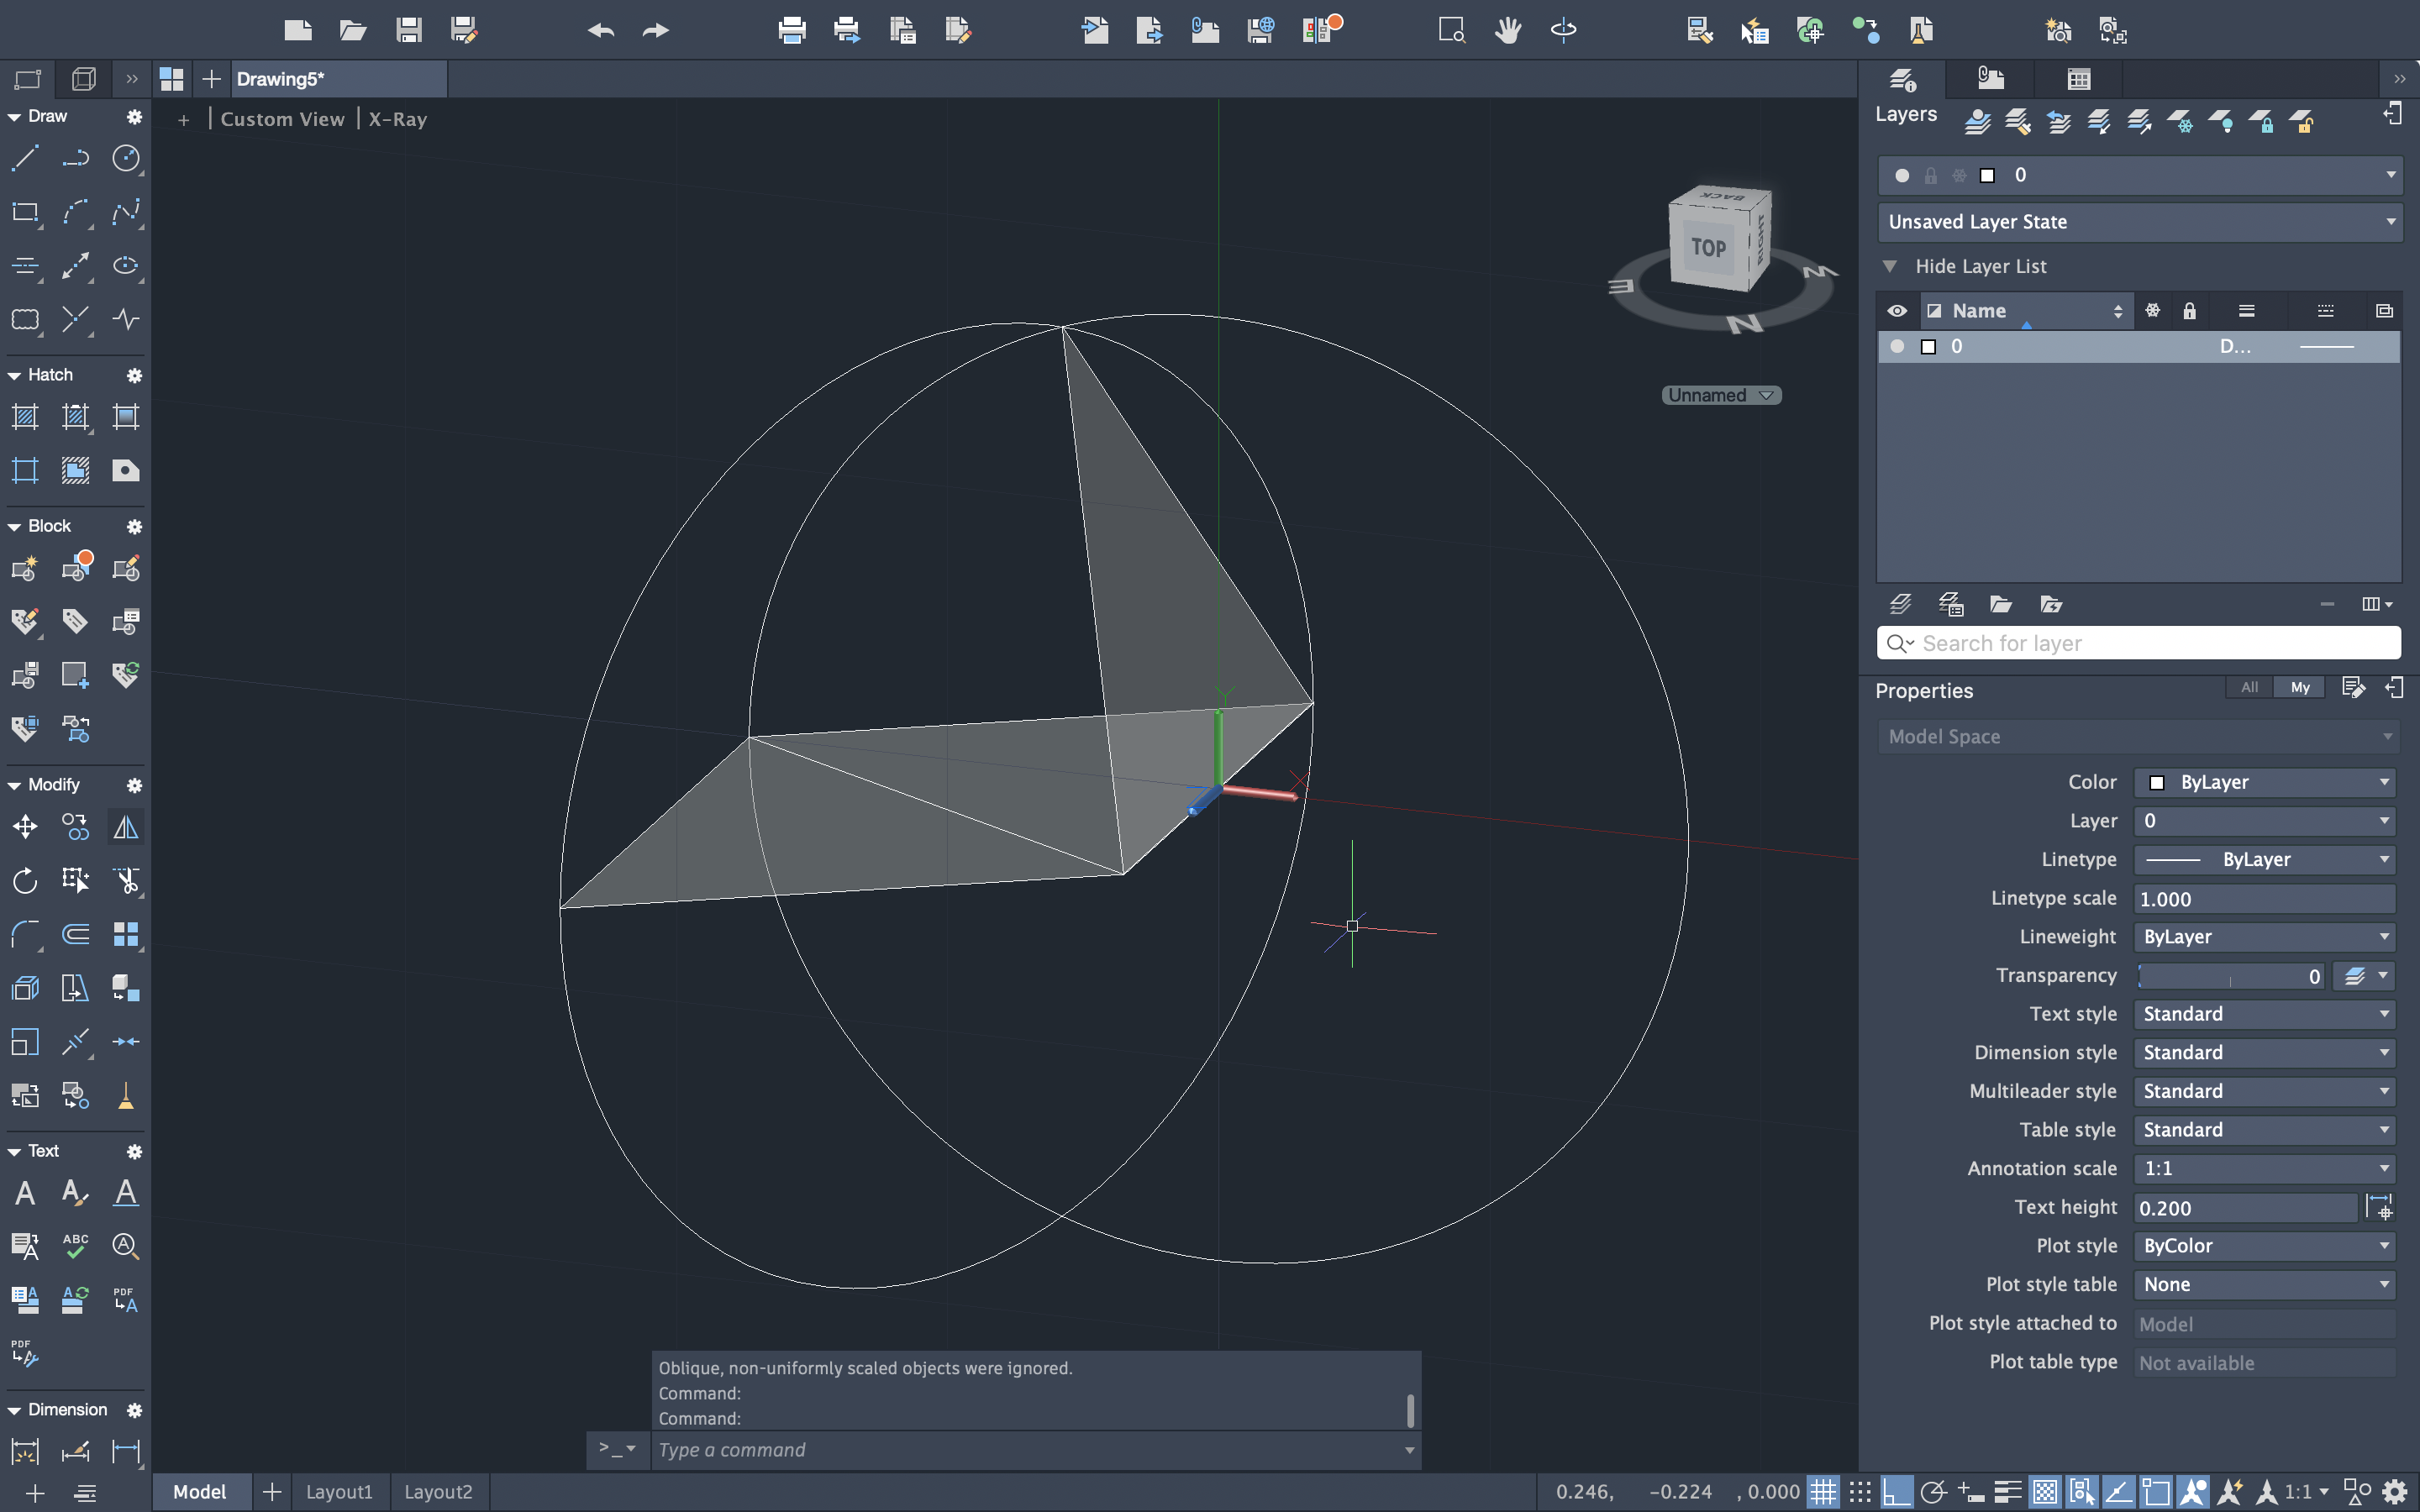Select the Drawing5* file tab
This screenshot has width=2420, height=1512.
[339, 79]
